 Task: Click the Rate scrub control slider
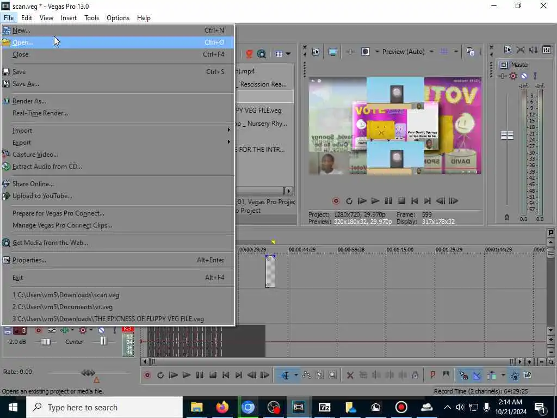coord(88,373)
